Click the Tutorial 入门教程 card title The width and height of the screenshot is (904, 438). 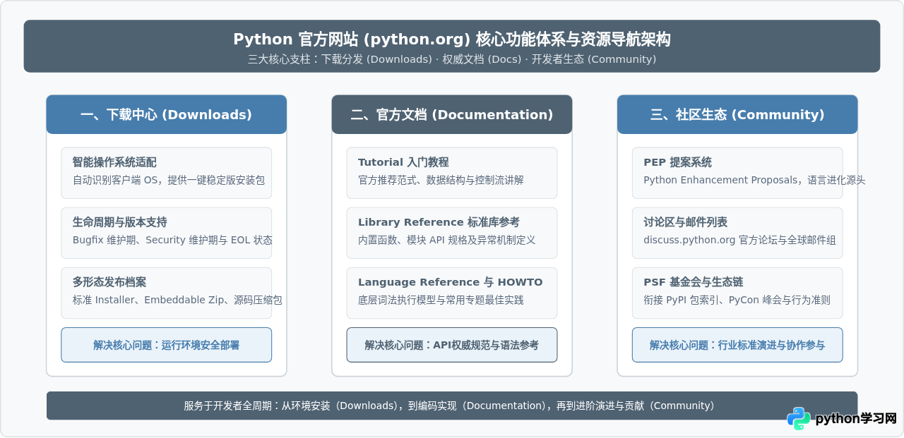[403, 162]
